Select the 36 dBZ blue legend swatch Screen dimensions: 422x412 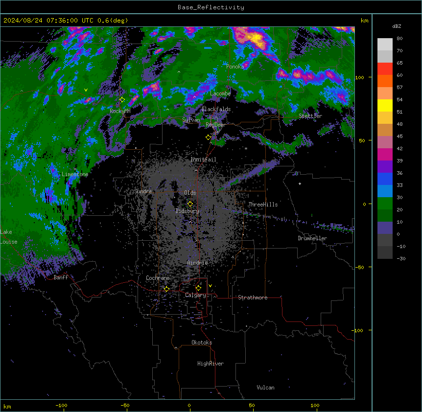coord(385,179)
